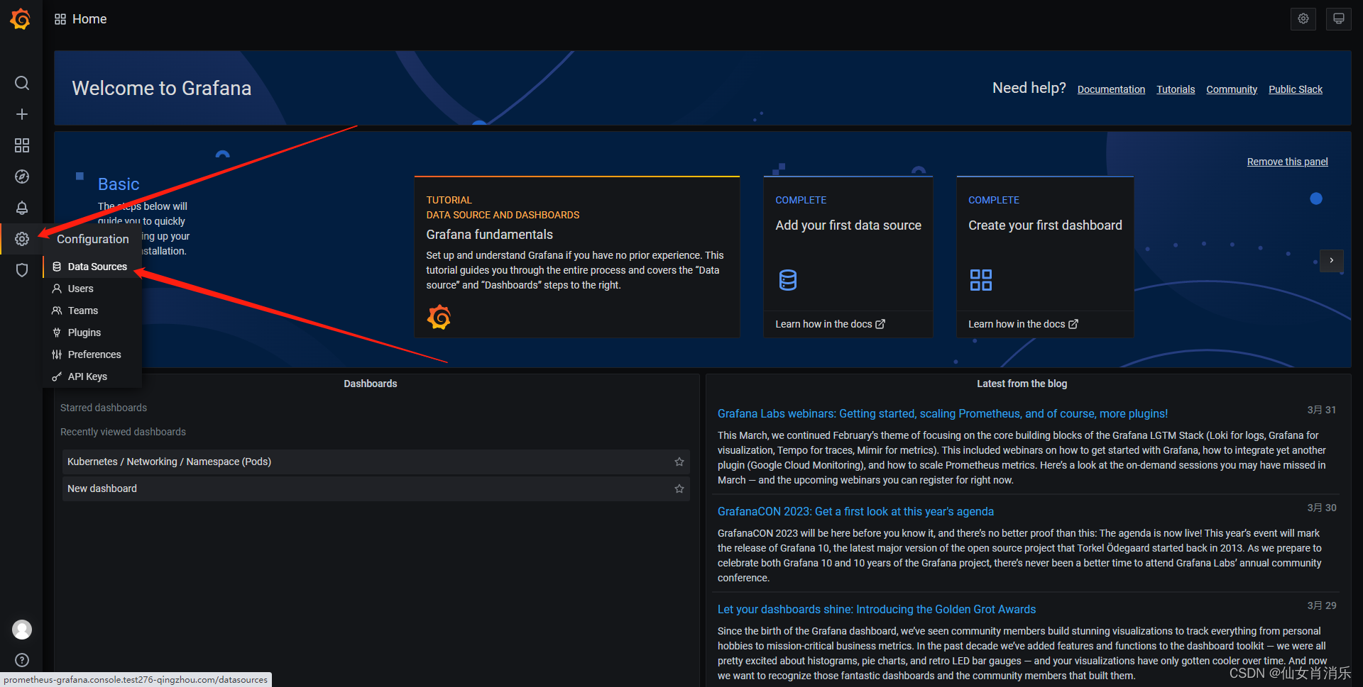This screenshot has width=1363, height=687.
Task: Click the Configuration menu header
Action: [93, 239]
